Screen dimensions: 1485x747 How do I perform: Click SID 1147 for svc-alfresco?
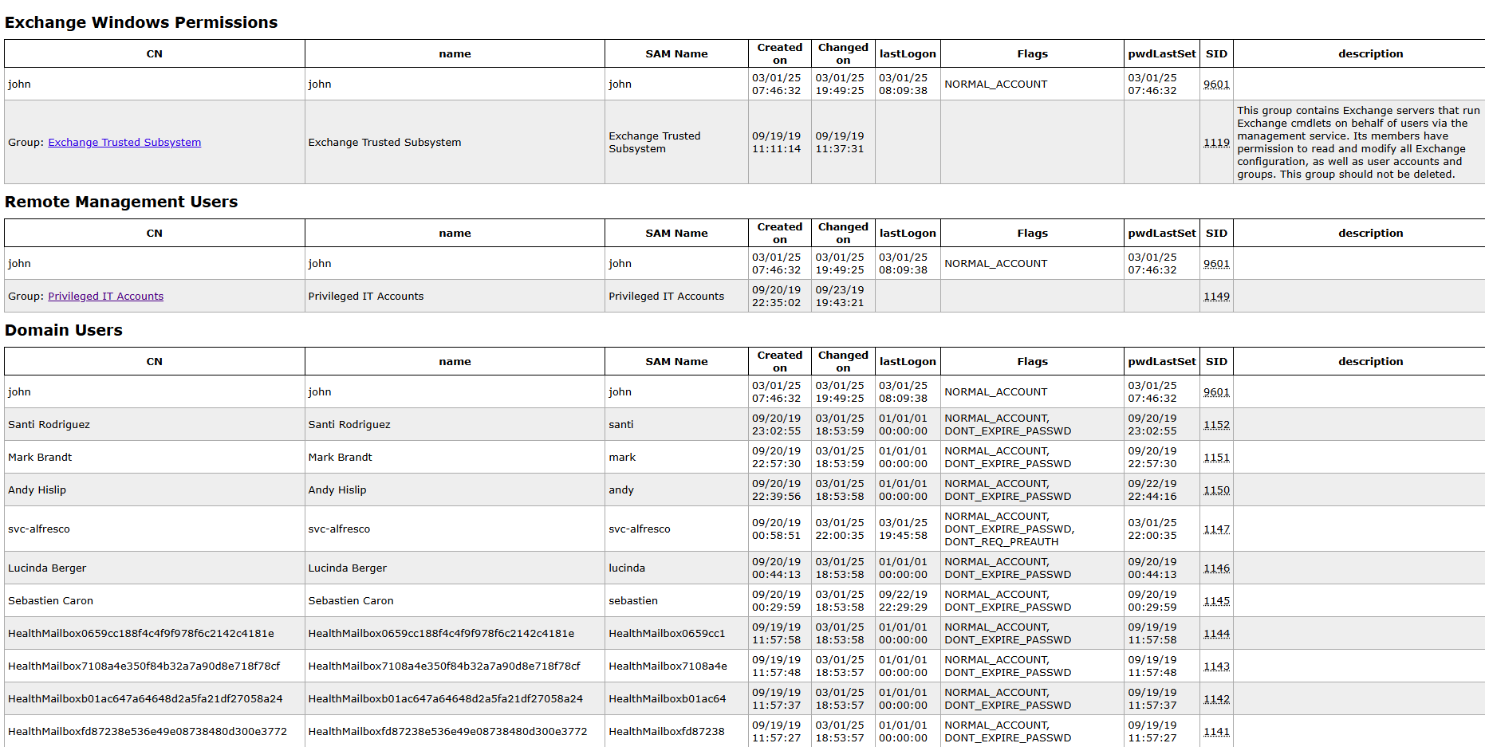1216,529
